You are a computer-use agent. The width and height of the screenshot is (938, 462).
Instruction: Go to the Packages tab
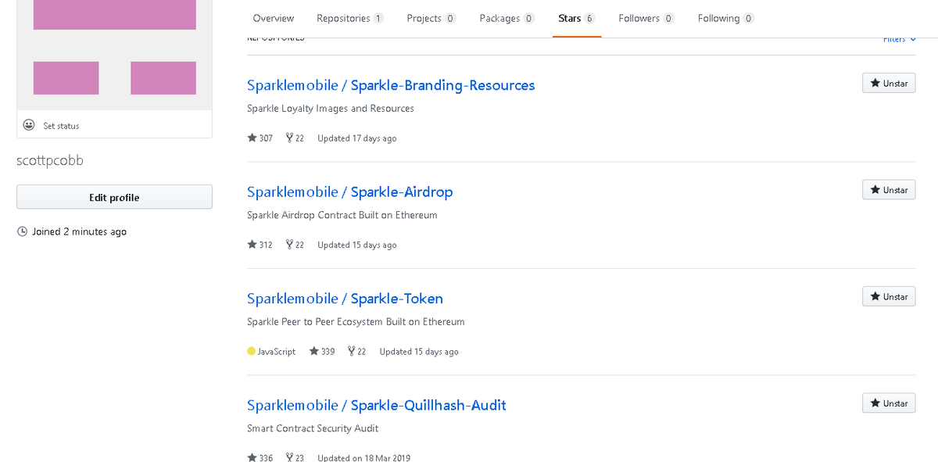[507, 19]
